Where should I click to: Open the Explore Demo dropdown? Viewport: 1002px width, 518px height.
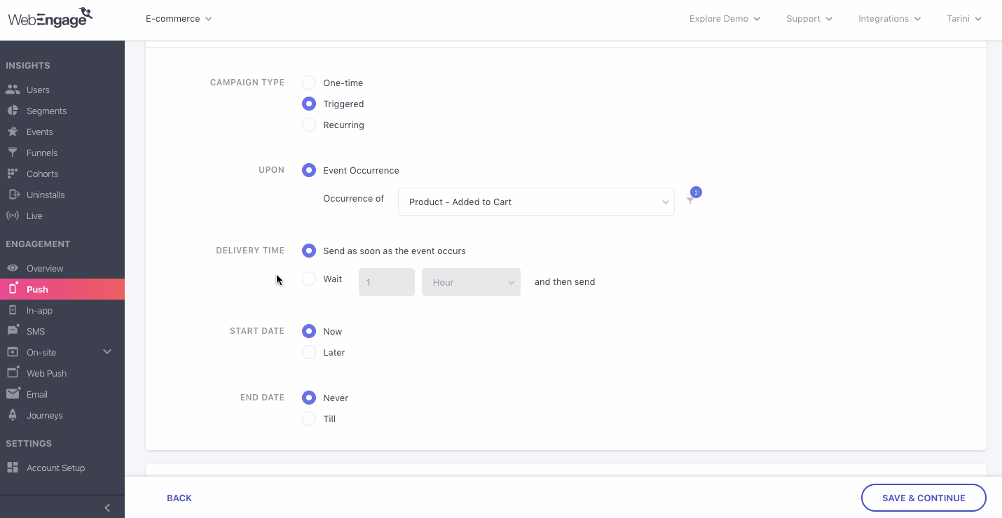(725, 19)
